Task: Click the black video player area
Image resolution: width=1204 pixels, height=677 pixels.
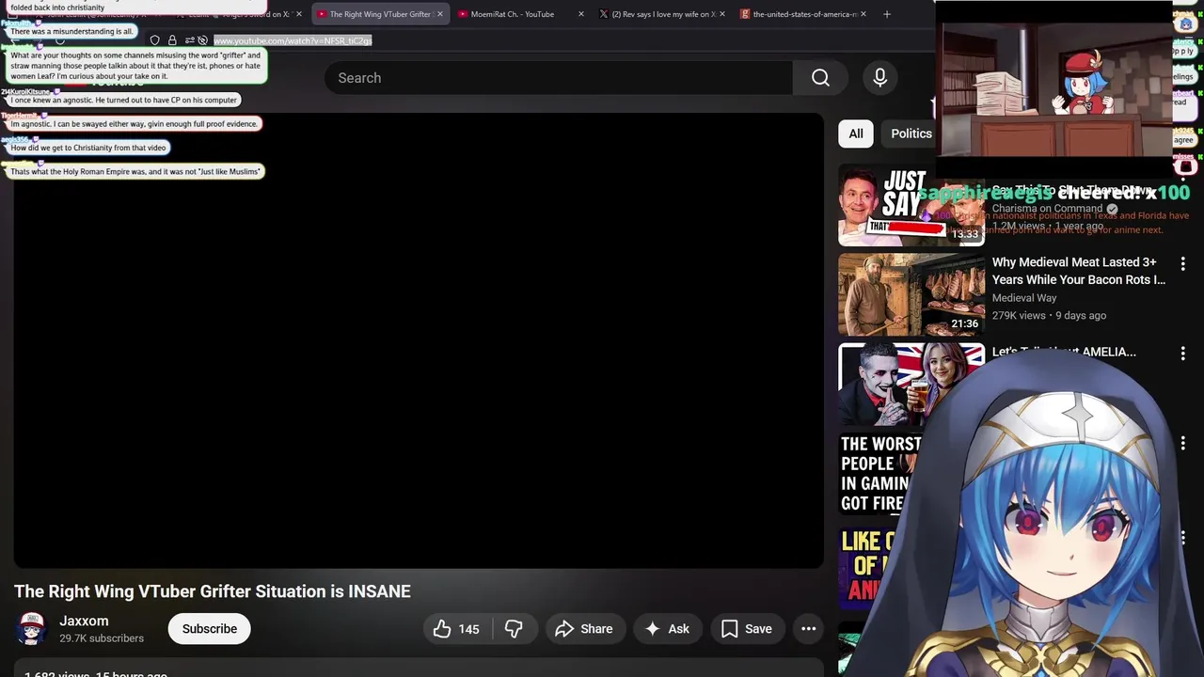Action: point(419,340)
